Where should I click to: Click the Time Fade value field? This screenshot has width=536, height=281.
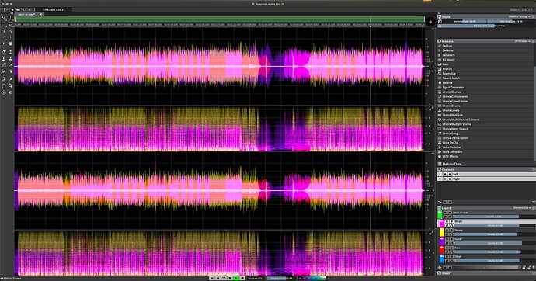[x=53, y=9]
